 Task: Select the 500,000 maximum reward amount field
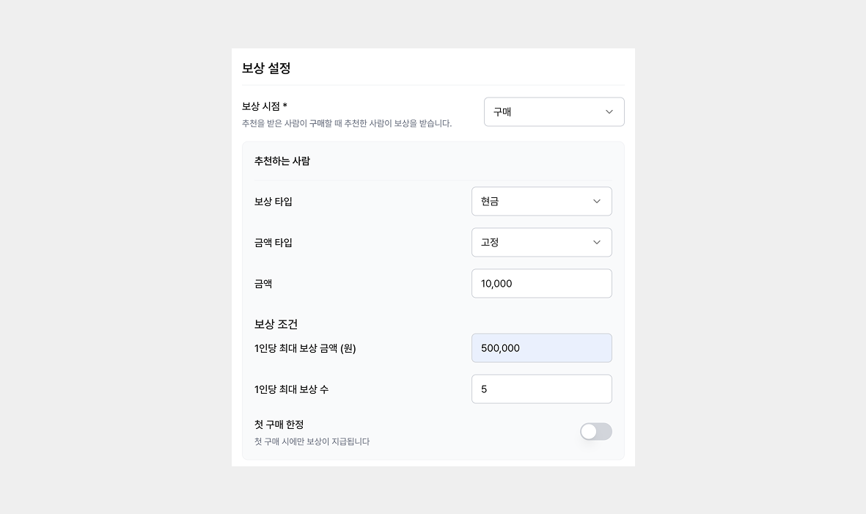click(541, 348)
